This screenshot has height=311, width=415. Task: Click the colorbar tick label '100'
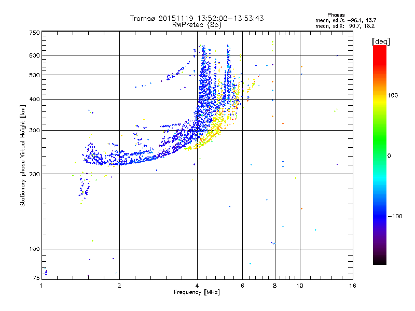coord(393,95)
